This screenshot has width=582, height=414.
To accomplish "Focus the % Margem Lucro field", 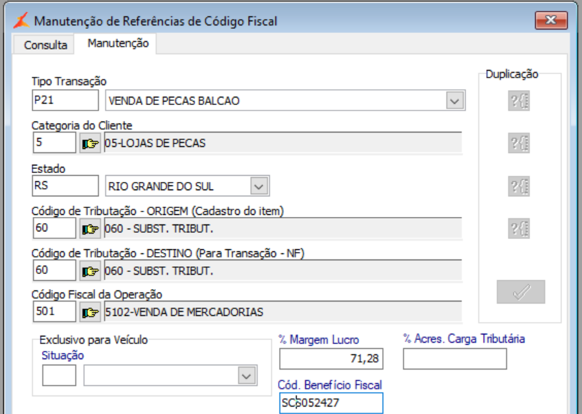I will point(331,359).
